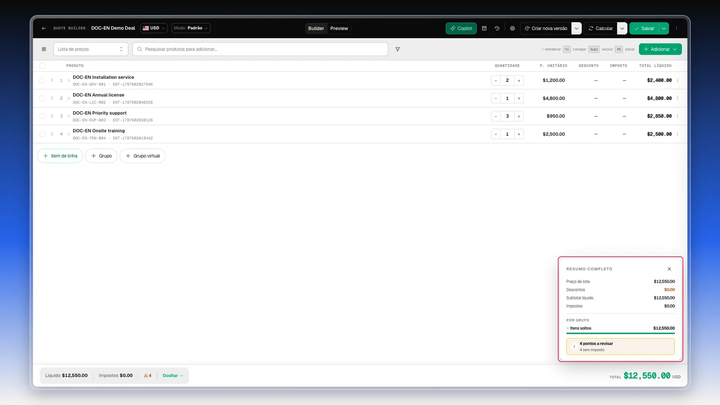
Task: Switch to the Preview tab
Action: [339, 28]
